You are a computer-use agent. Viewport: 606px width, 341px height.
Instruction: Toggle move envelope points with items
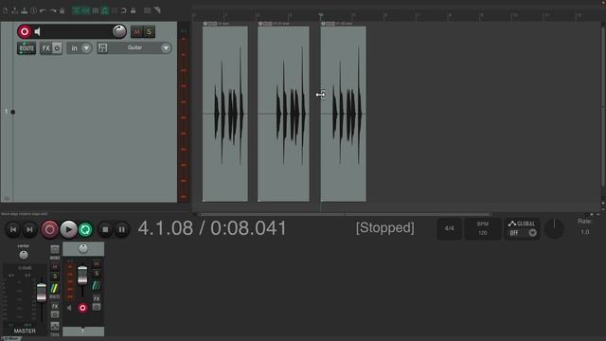tap(105, 10)
